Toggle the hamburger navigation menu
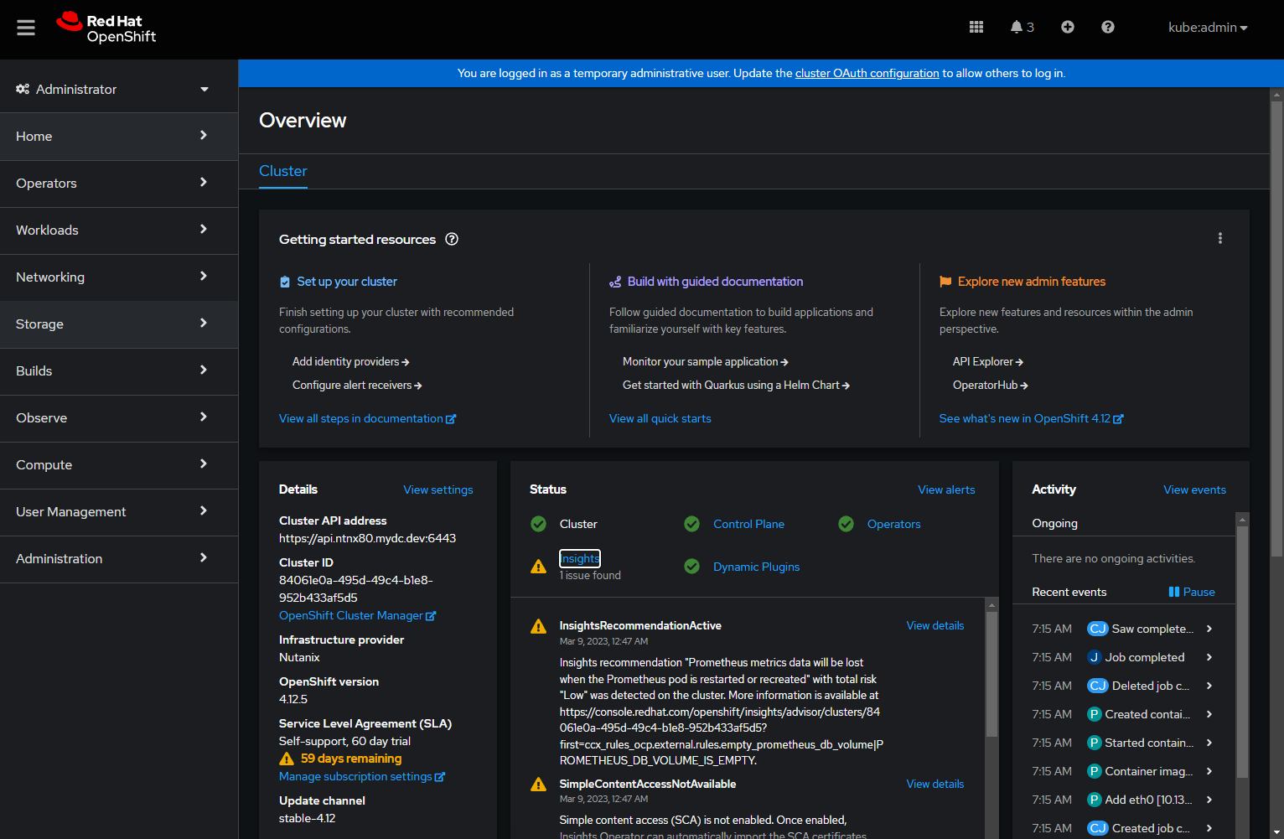 [x=26, y=28]
